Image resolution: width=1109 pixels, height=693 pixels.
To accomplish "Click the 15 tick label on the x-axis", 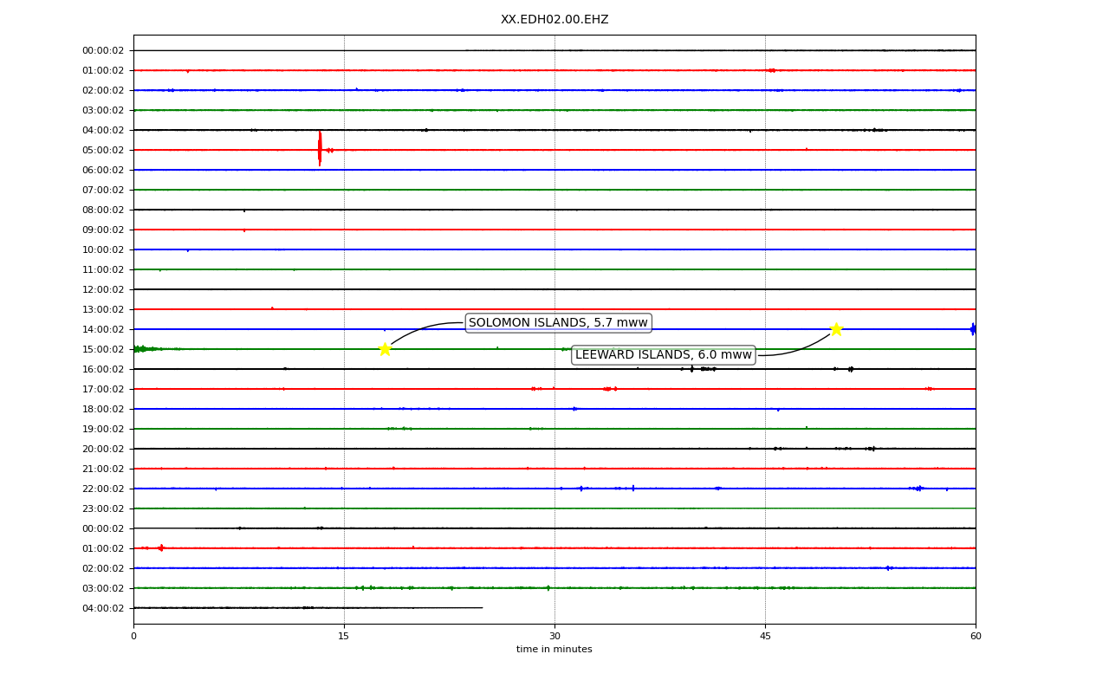I will coord(344,637).
